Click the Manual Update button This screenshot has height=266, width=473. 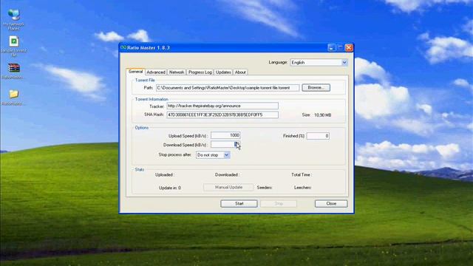[228, 187]
